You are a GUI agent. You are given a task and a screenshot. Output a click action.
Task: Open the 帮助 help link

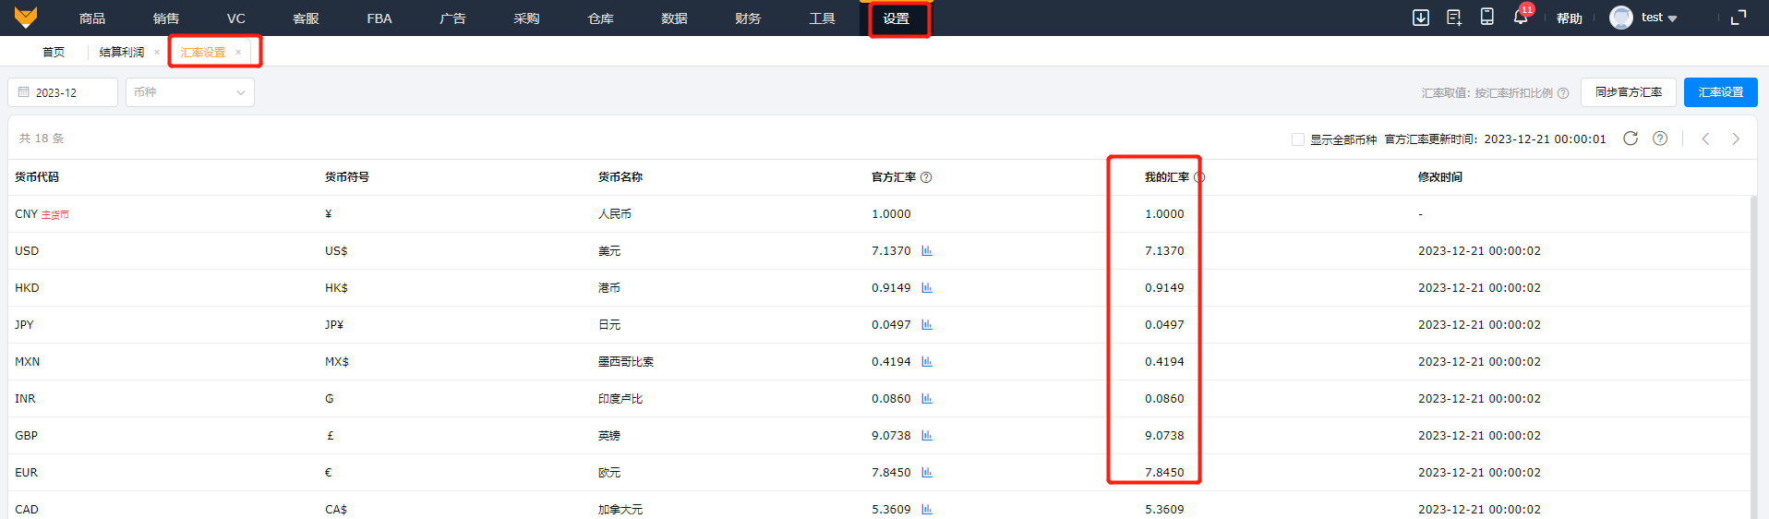[x=1570, y=18]
